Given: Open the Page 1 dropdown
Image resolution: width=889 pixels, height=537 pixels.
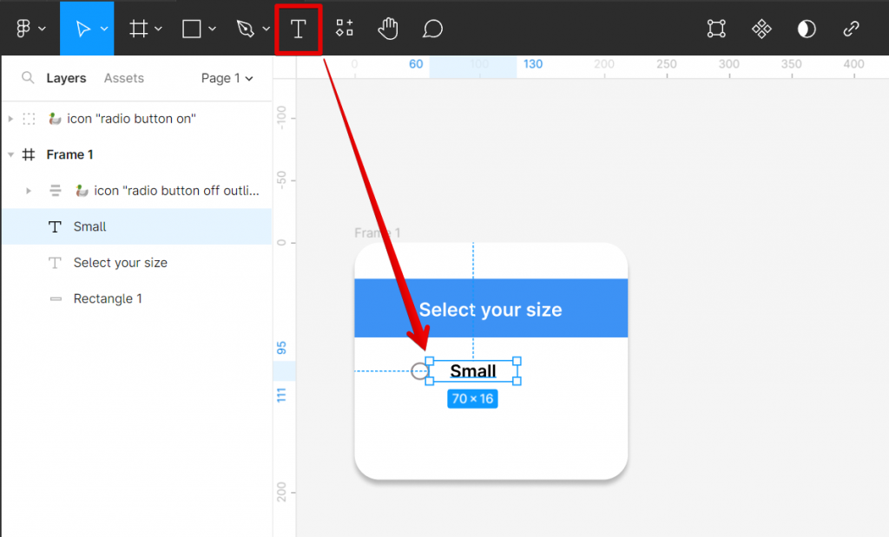Looking at the screenshot, I should pyautogui.click(x=227, y=78).
